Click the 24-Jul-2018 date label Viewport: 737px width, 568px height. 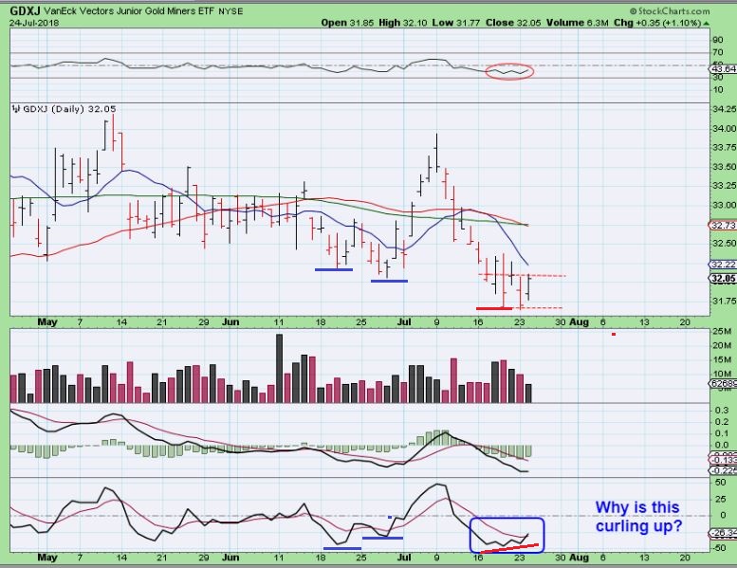pyautogui.click(x=34, y=23)
